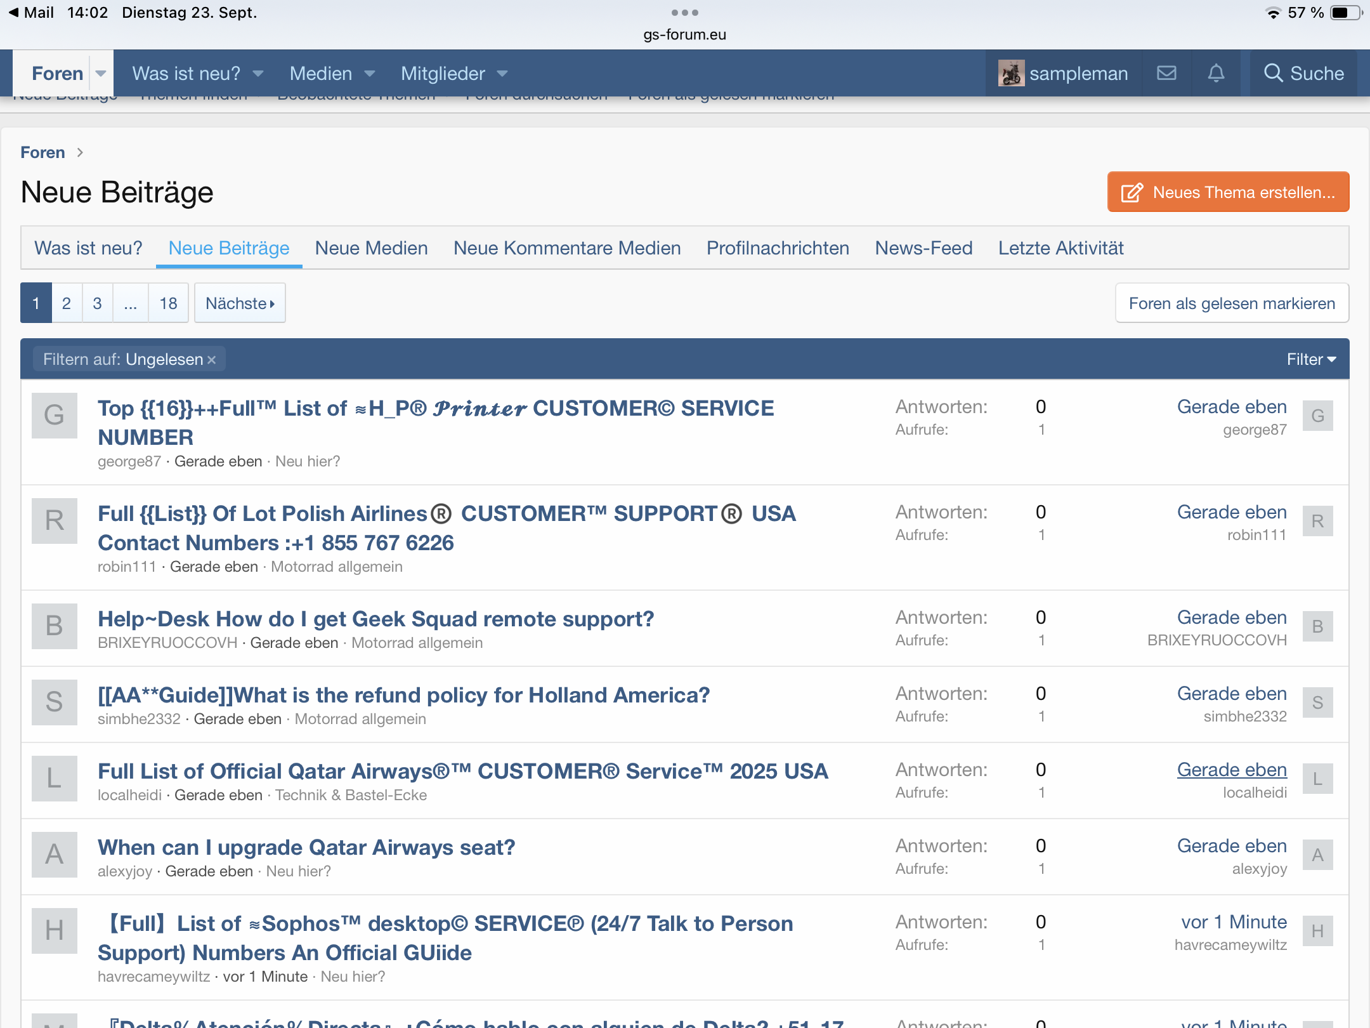The height and width of the screenshot is (1028, 1370).
Task: Expand the Filter dropdown
Action: point(1311,360)
